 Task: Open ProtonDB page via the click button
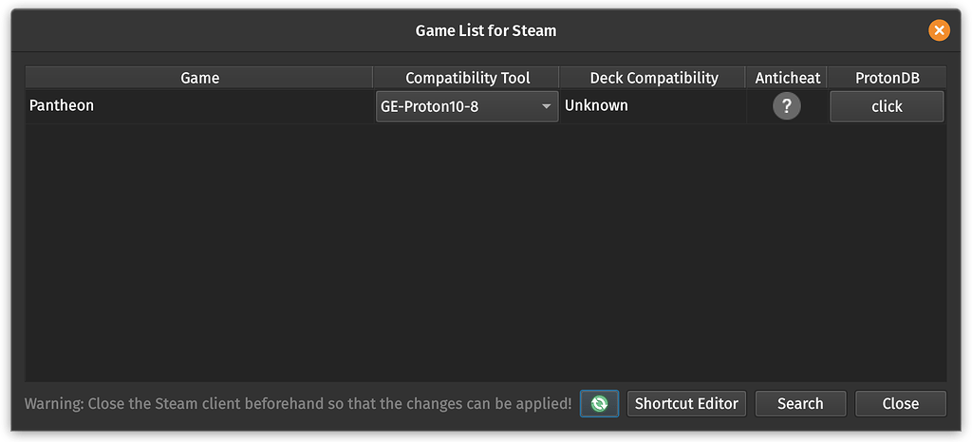coord(887,106)
